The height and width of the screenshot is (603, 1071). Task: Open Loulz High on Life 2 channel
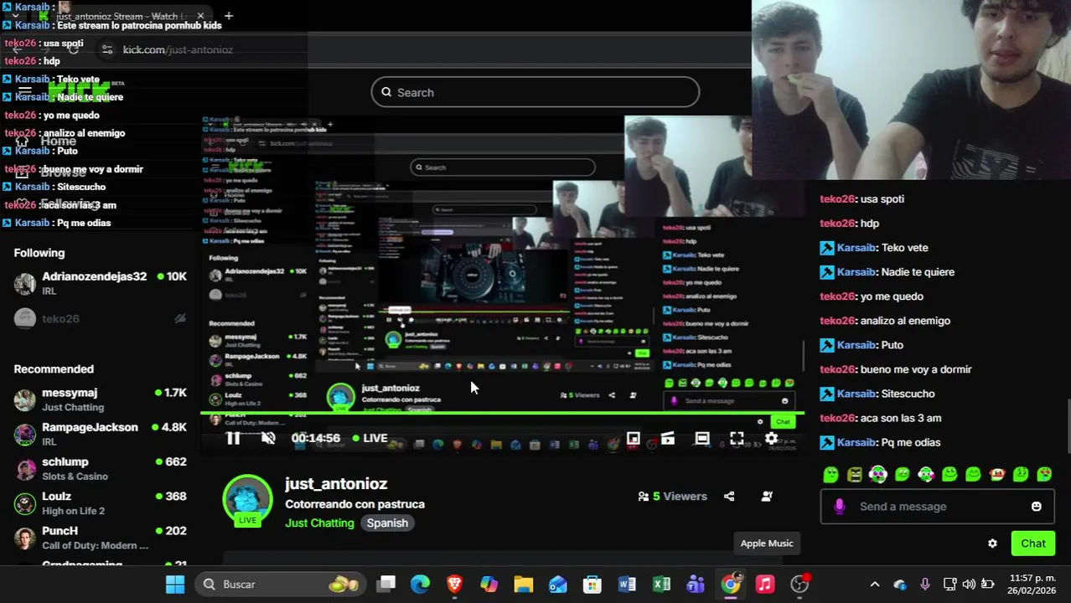[101, 502]
